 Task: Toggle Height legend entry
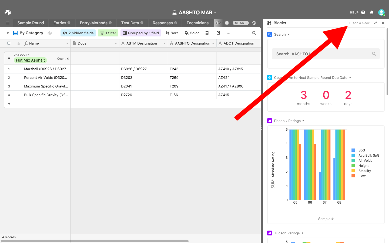coord(360,166)
